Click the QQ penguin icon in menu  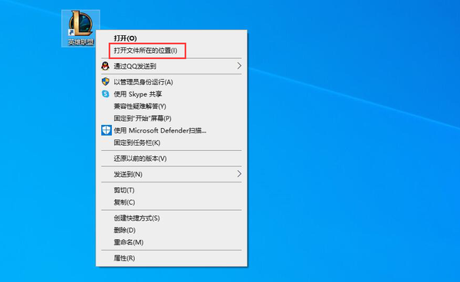click(x=105, y=66)
